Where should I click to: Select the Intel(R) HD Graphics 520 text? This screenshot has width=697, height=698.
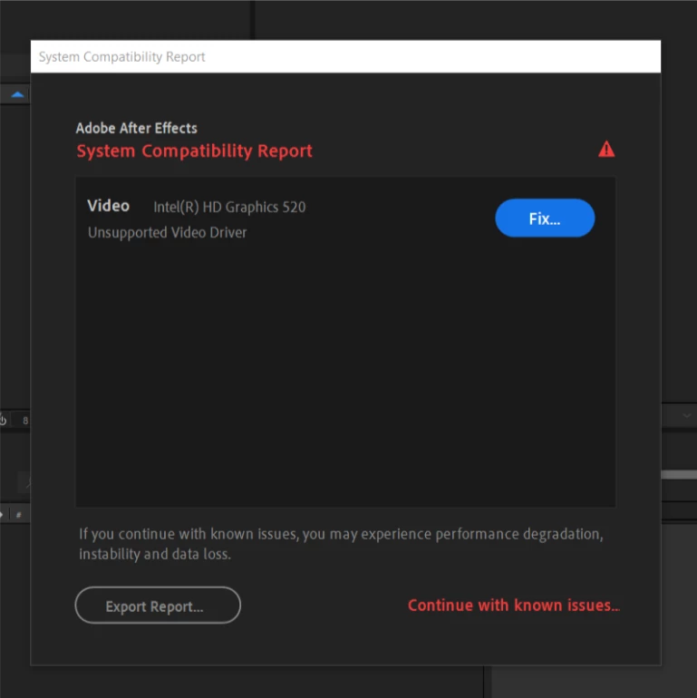[229, 207]
